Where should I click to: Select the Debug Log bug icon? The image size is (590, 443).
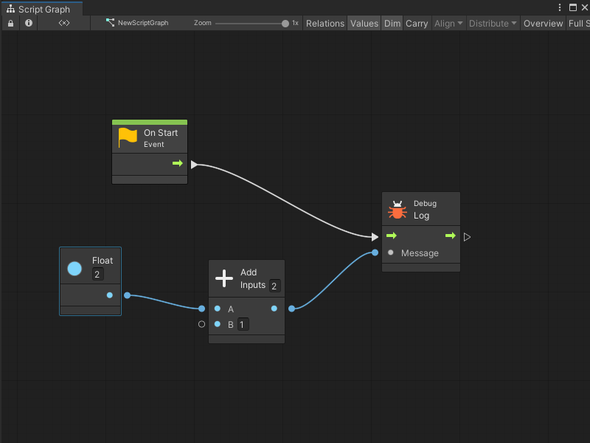click(398, 210)
